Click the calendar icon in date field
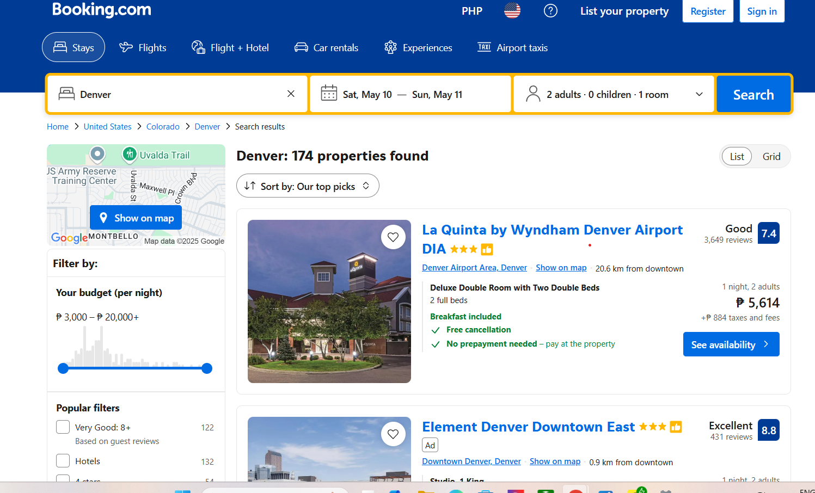The width and height of the screenshot is (815, 493). coord(329,93)
